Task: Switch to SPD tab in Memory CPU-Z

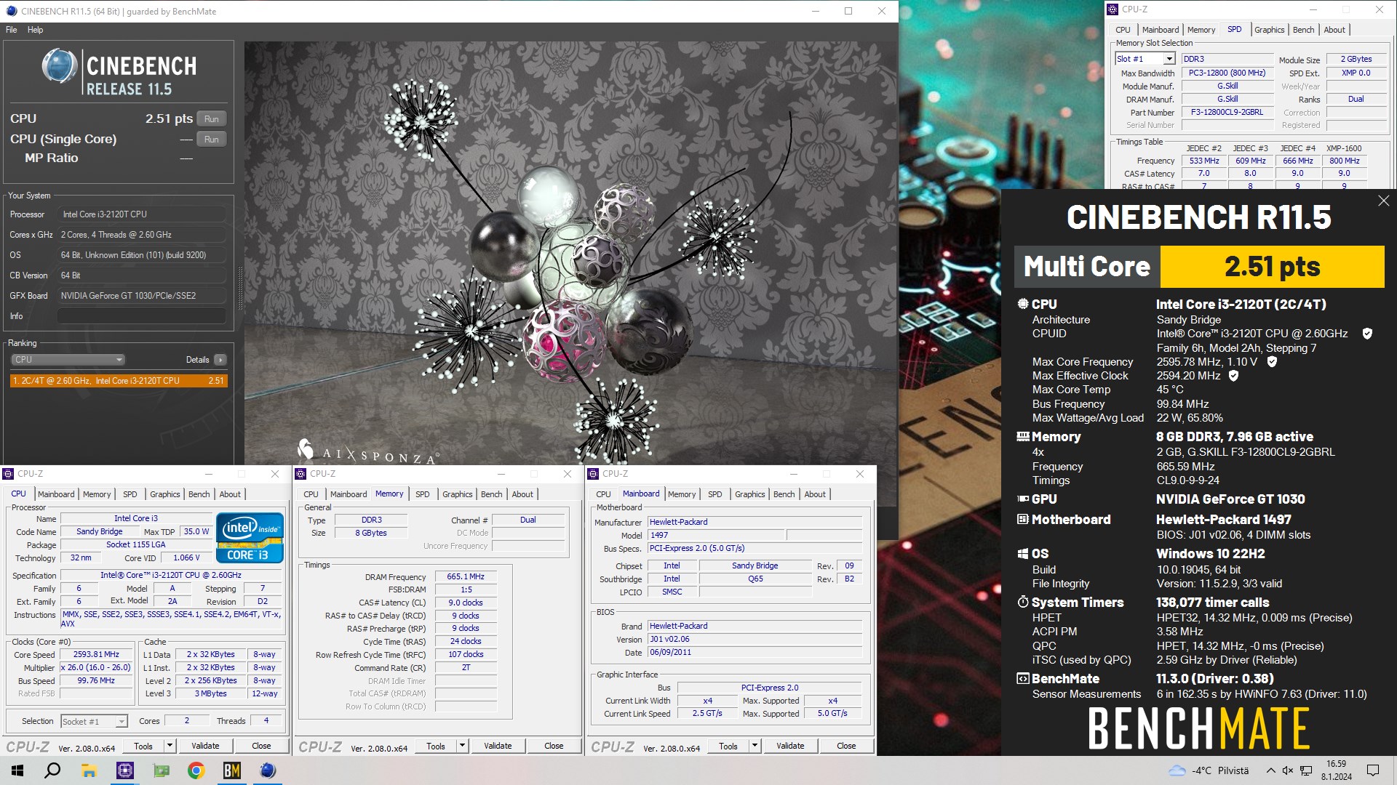Action: pyautogui.click(x=422, y=494)
